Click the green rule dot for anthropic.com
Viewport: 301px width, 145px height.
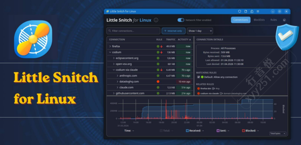click(158, 76)
